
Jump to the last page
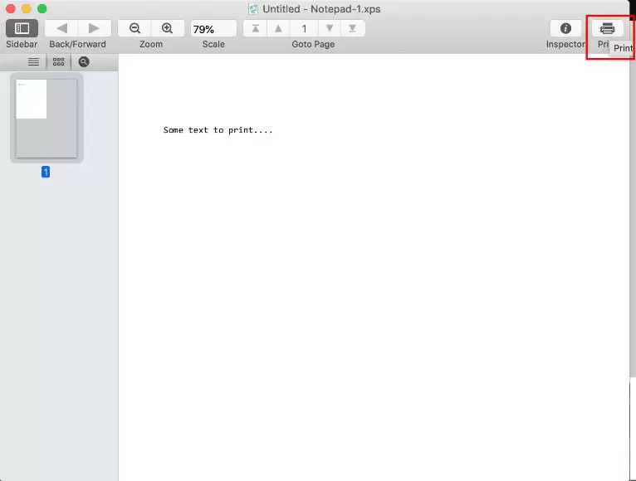(x=353, y=29)
